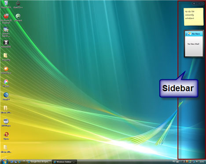The image size is (206, 164).
Task: Launch the Opera browser desktop shortcut
Action: pos(6,136)
